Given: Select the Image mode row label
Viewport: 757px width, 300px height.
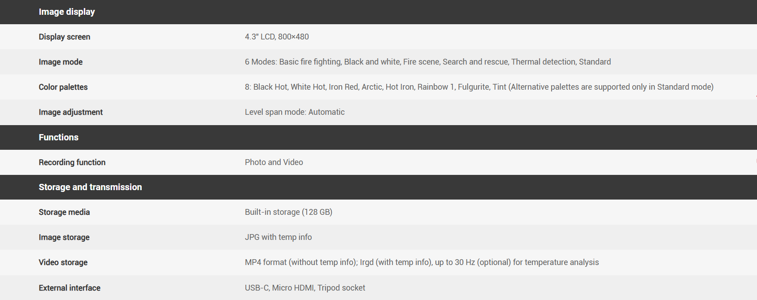Looking at the screenshot, I should 61,62.
